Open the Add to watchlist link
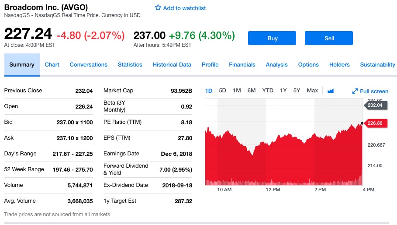 click(184, 8)
